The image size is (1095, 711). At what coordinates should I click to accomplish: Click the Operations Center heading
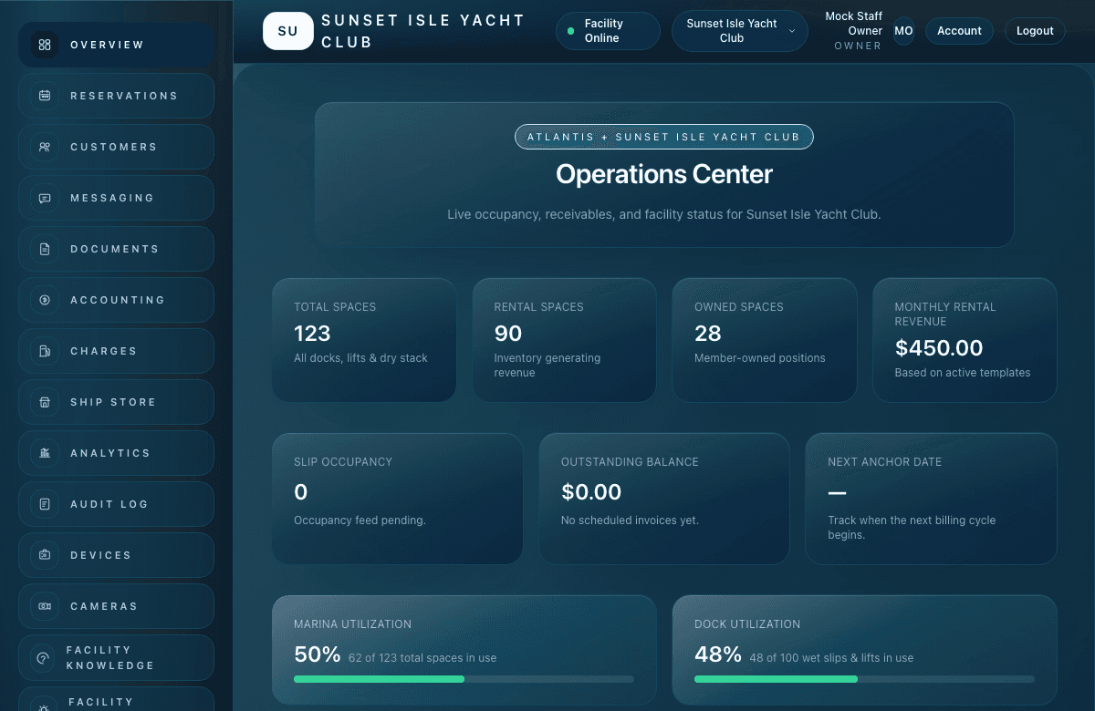(x=664, y=174)
